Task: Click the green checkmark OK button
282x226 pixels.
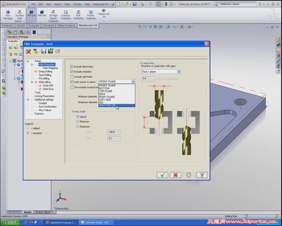Action: tap(162, 175)
